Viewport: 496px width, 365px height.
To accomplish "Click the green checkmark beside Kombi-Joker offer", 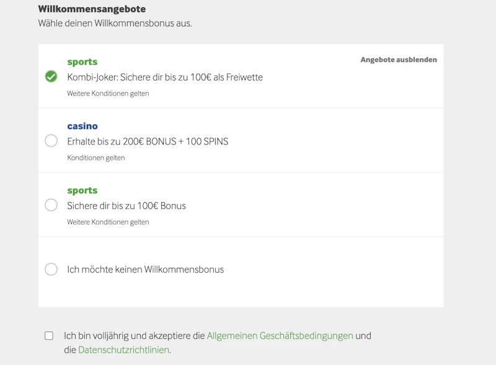I will pyautogui.click(x=51, y=76).
